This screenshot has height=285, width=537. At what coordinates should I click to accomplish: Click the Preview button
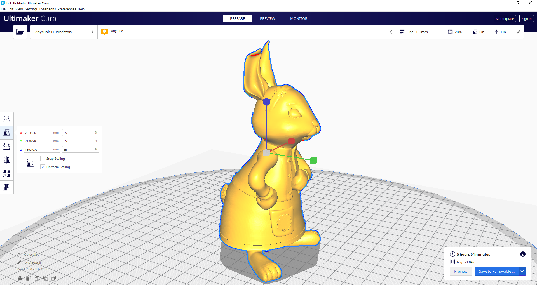461,271
